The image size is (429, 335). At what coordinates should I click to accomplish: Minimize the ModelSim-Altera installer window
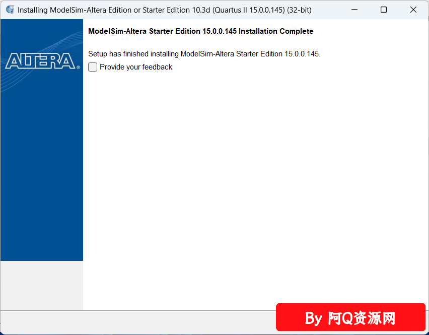pyautogui.click(x=354, y=10)
